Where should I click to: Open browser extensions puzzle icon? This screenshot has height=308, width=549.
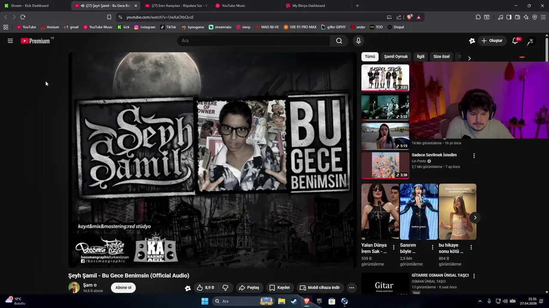pos(478,17)
